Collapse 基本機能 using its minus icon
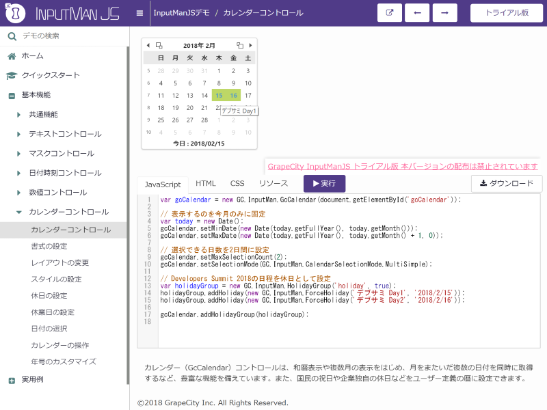This screenshot has width=547, height=410. (12, 96)
